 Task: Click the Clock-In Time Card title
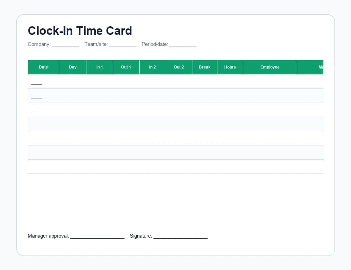click(x=80, y=31)
